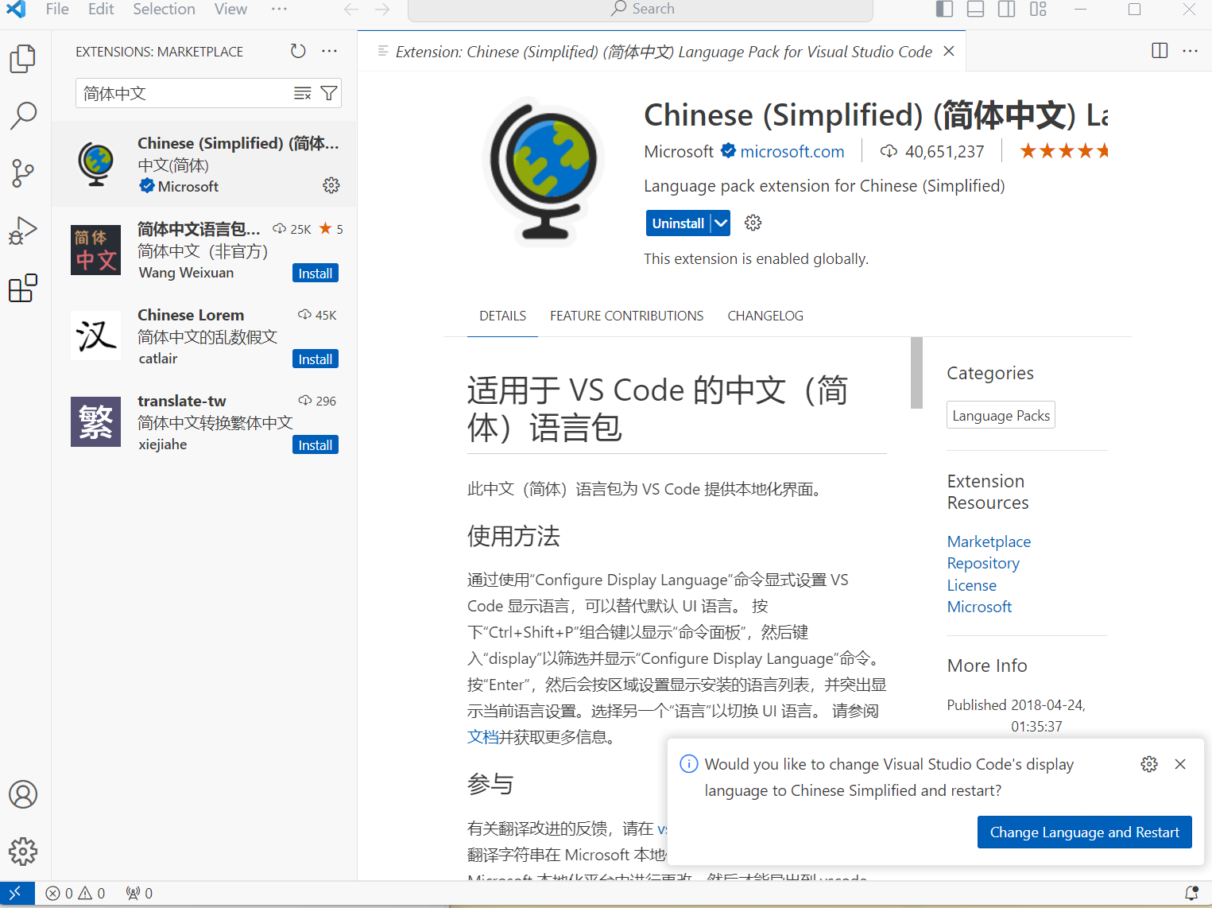Install the Chinese Lorem extension
This screenshot has height=908, width=1212.
point(316,359)
